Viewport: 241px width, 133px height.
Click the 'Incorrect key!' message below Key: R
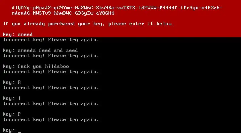click(51, 88)
